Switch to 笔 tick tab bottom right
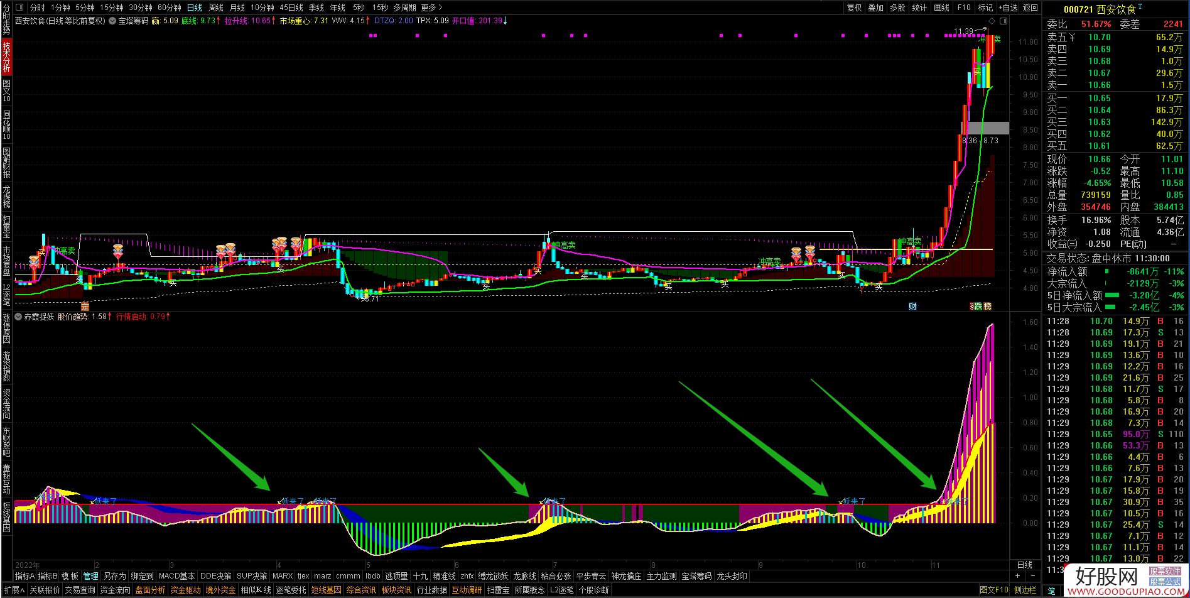Screen dimensions: 1190x598 coord(1052,590)
